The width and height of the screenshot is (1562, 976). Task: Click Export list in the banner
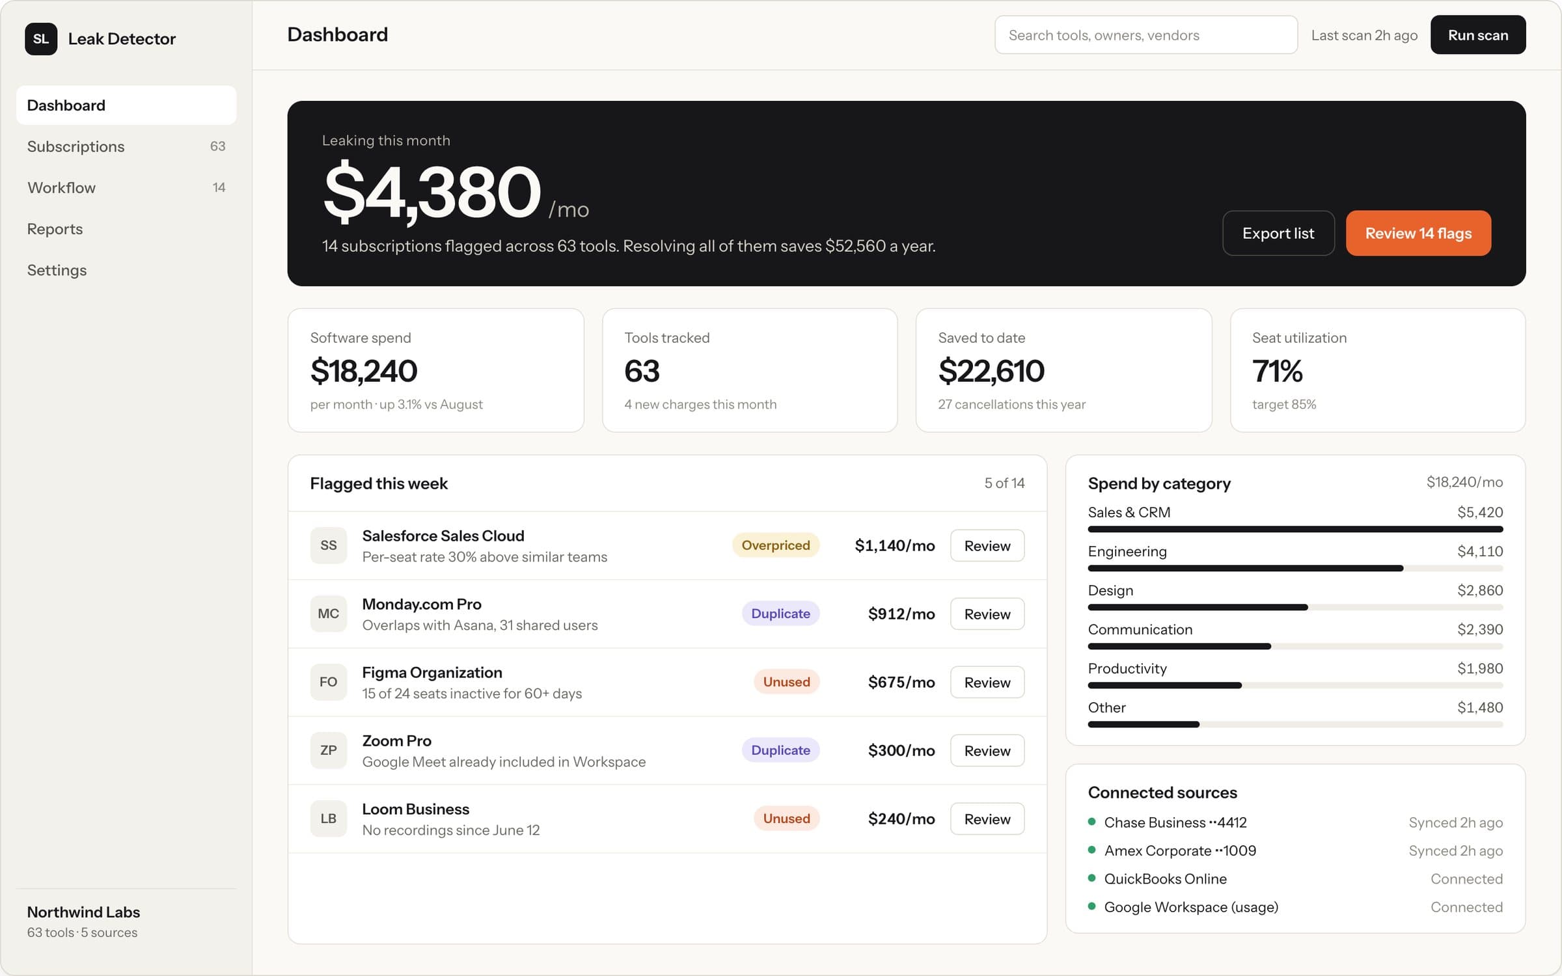pyautogui.click(x=1278, y=233)
